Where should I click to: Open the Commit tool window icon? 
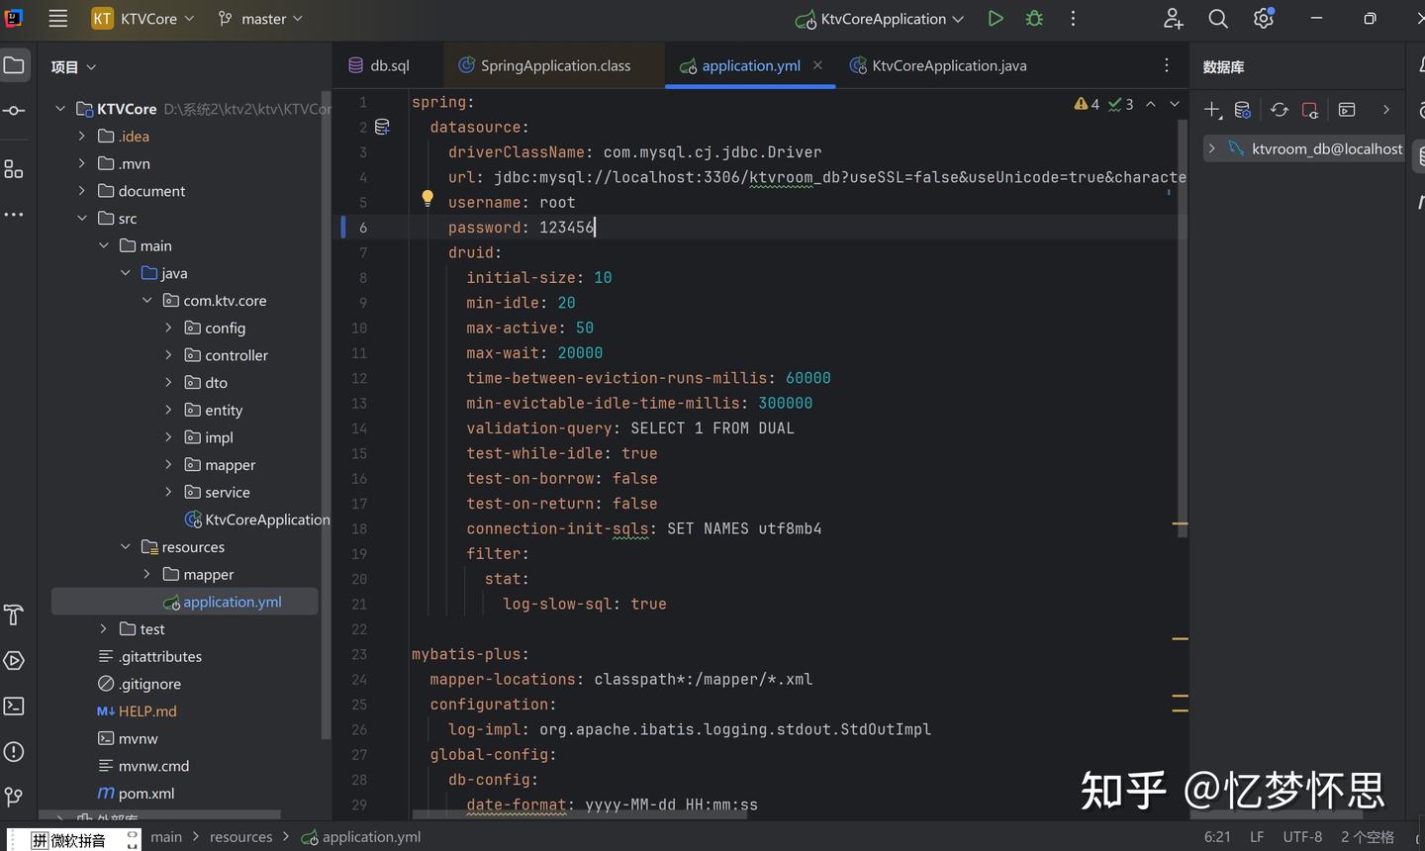(14, 112)
